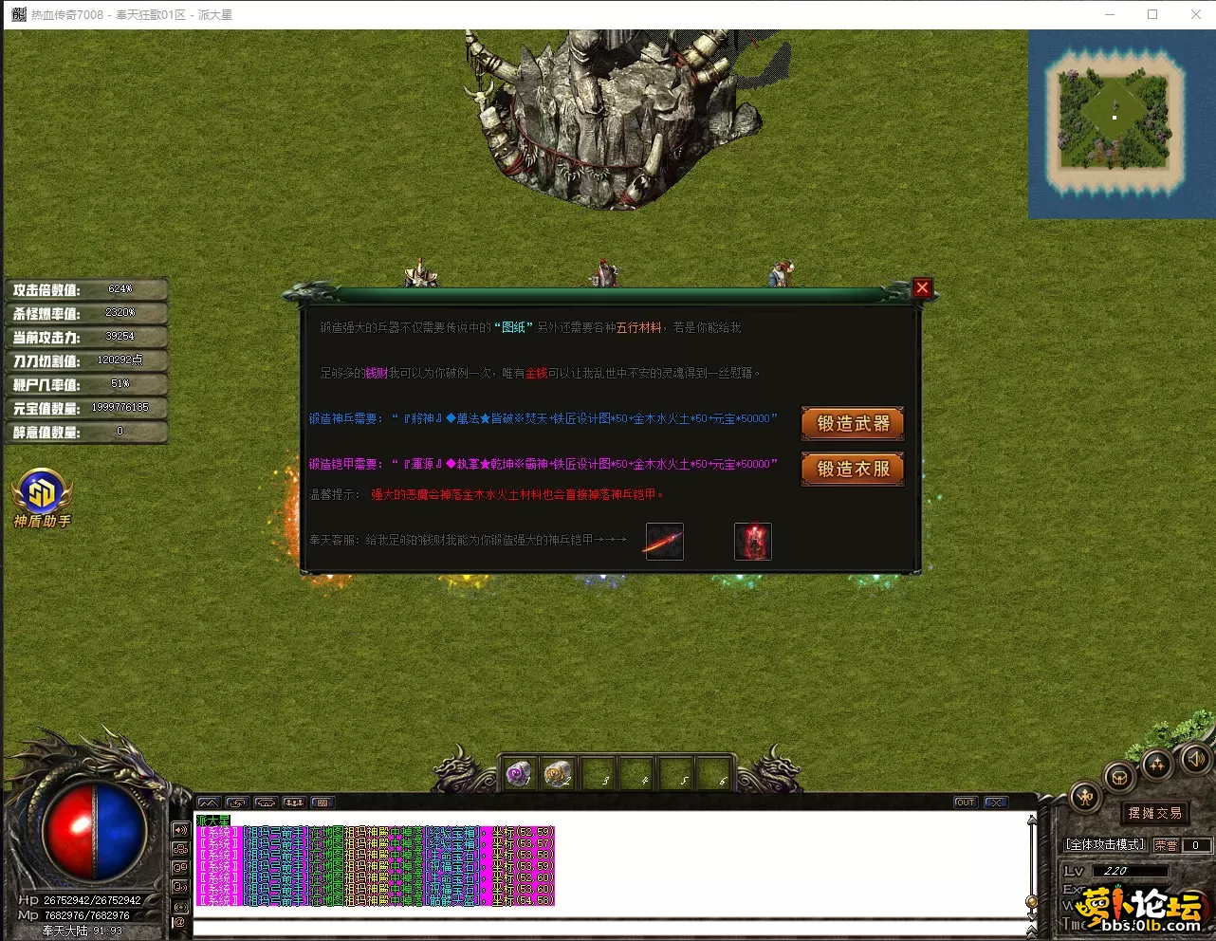Select the red sword weapon preview icon

[x=664, y=542]
